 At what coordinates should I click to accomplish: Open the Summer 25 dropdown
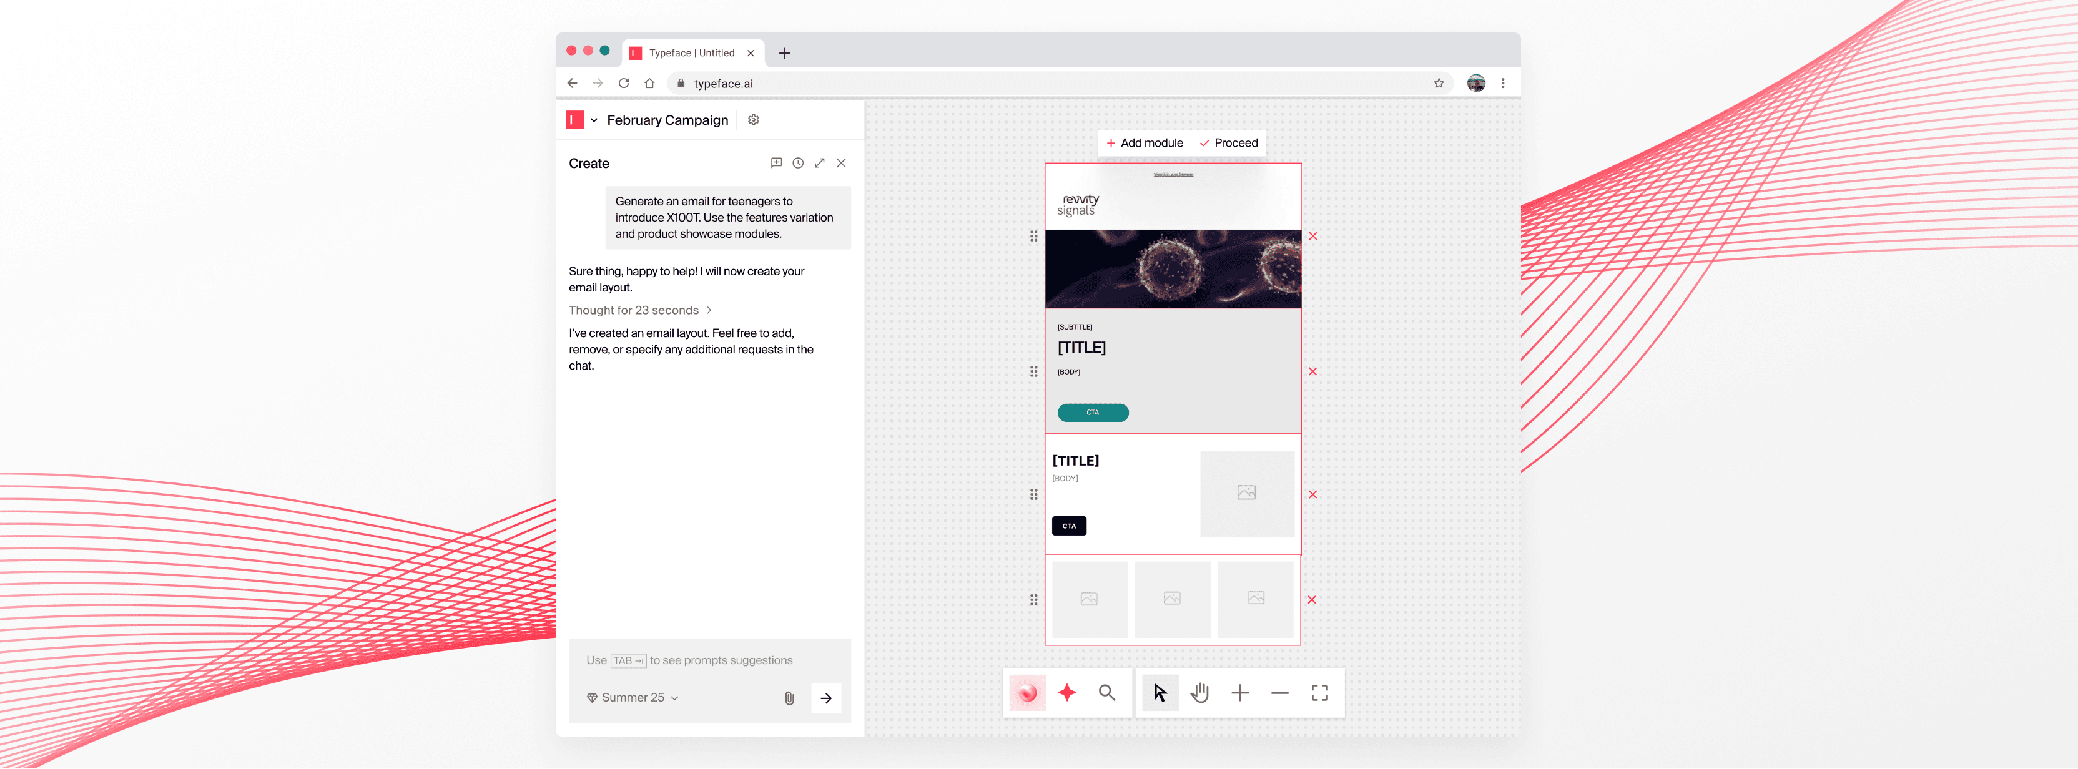coord(633,697)
